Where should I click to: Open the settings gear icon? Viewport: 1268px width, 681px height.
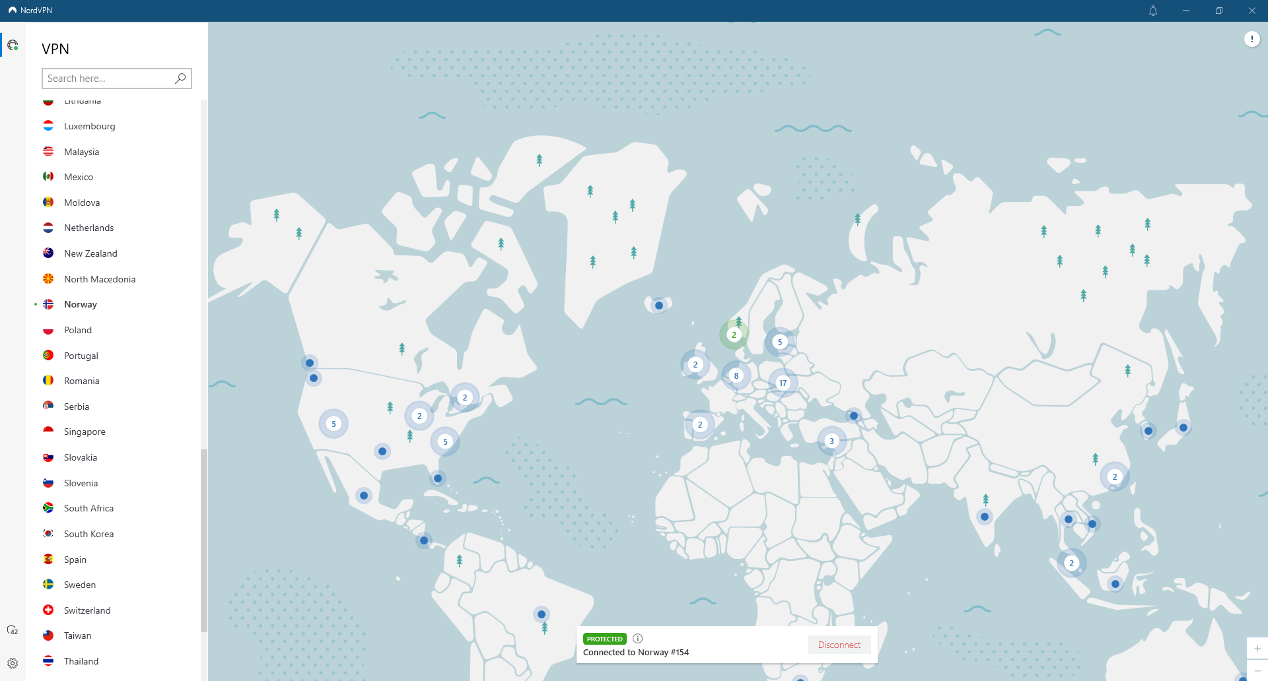pyautogui.click(x=13, y=663)
